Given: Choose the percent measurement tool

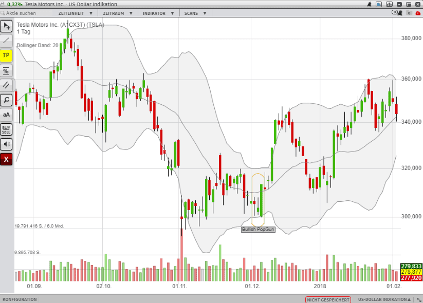Looking at the screenshot, I should click(6, 70).
